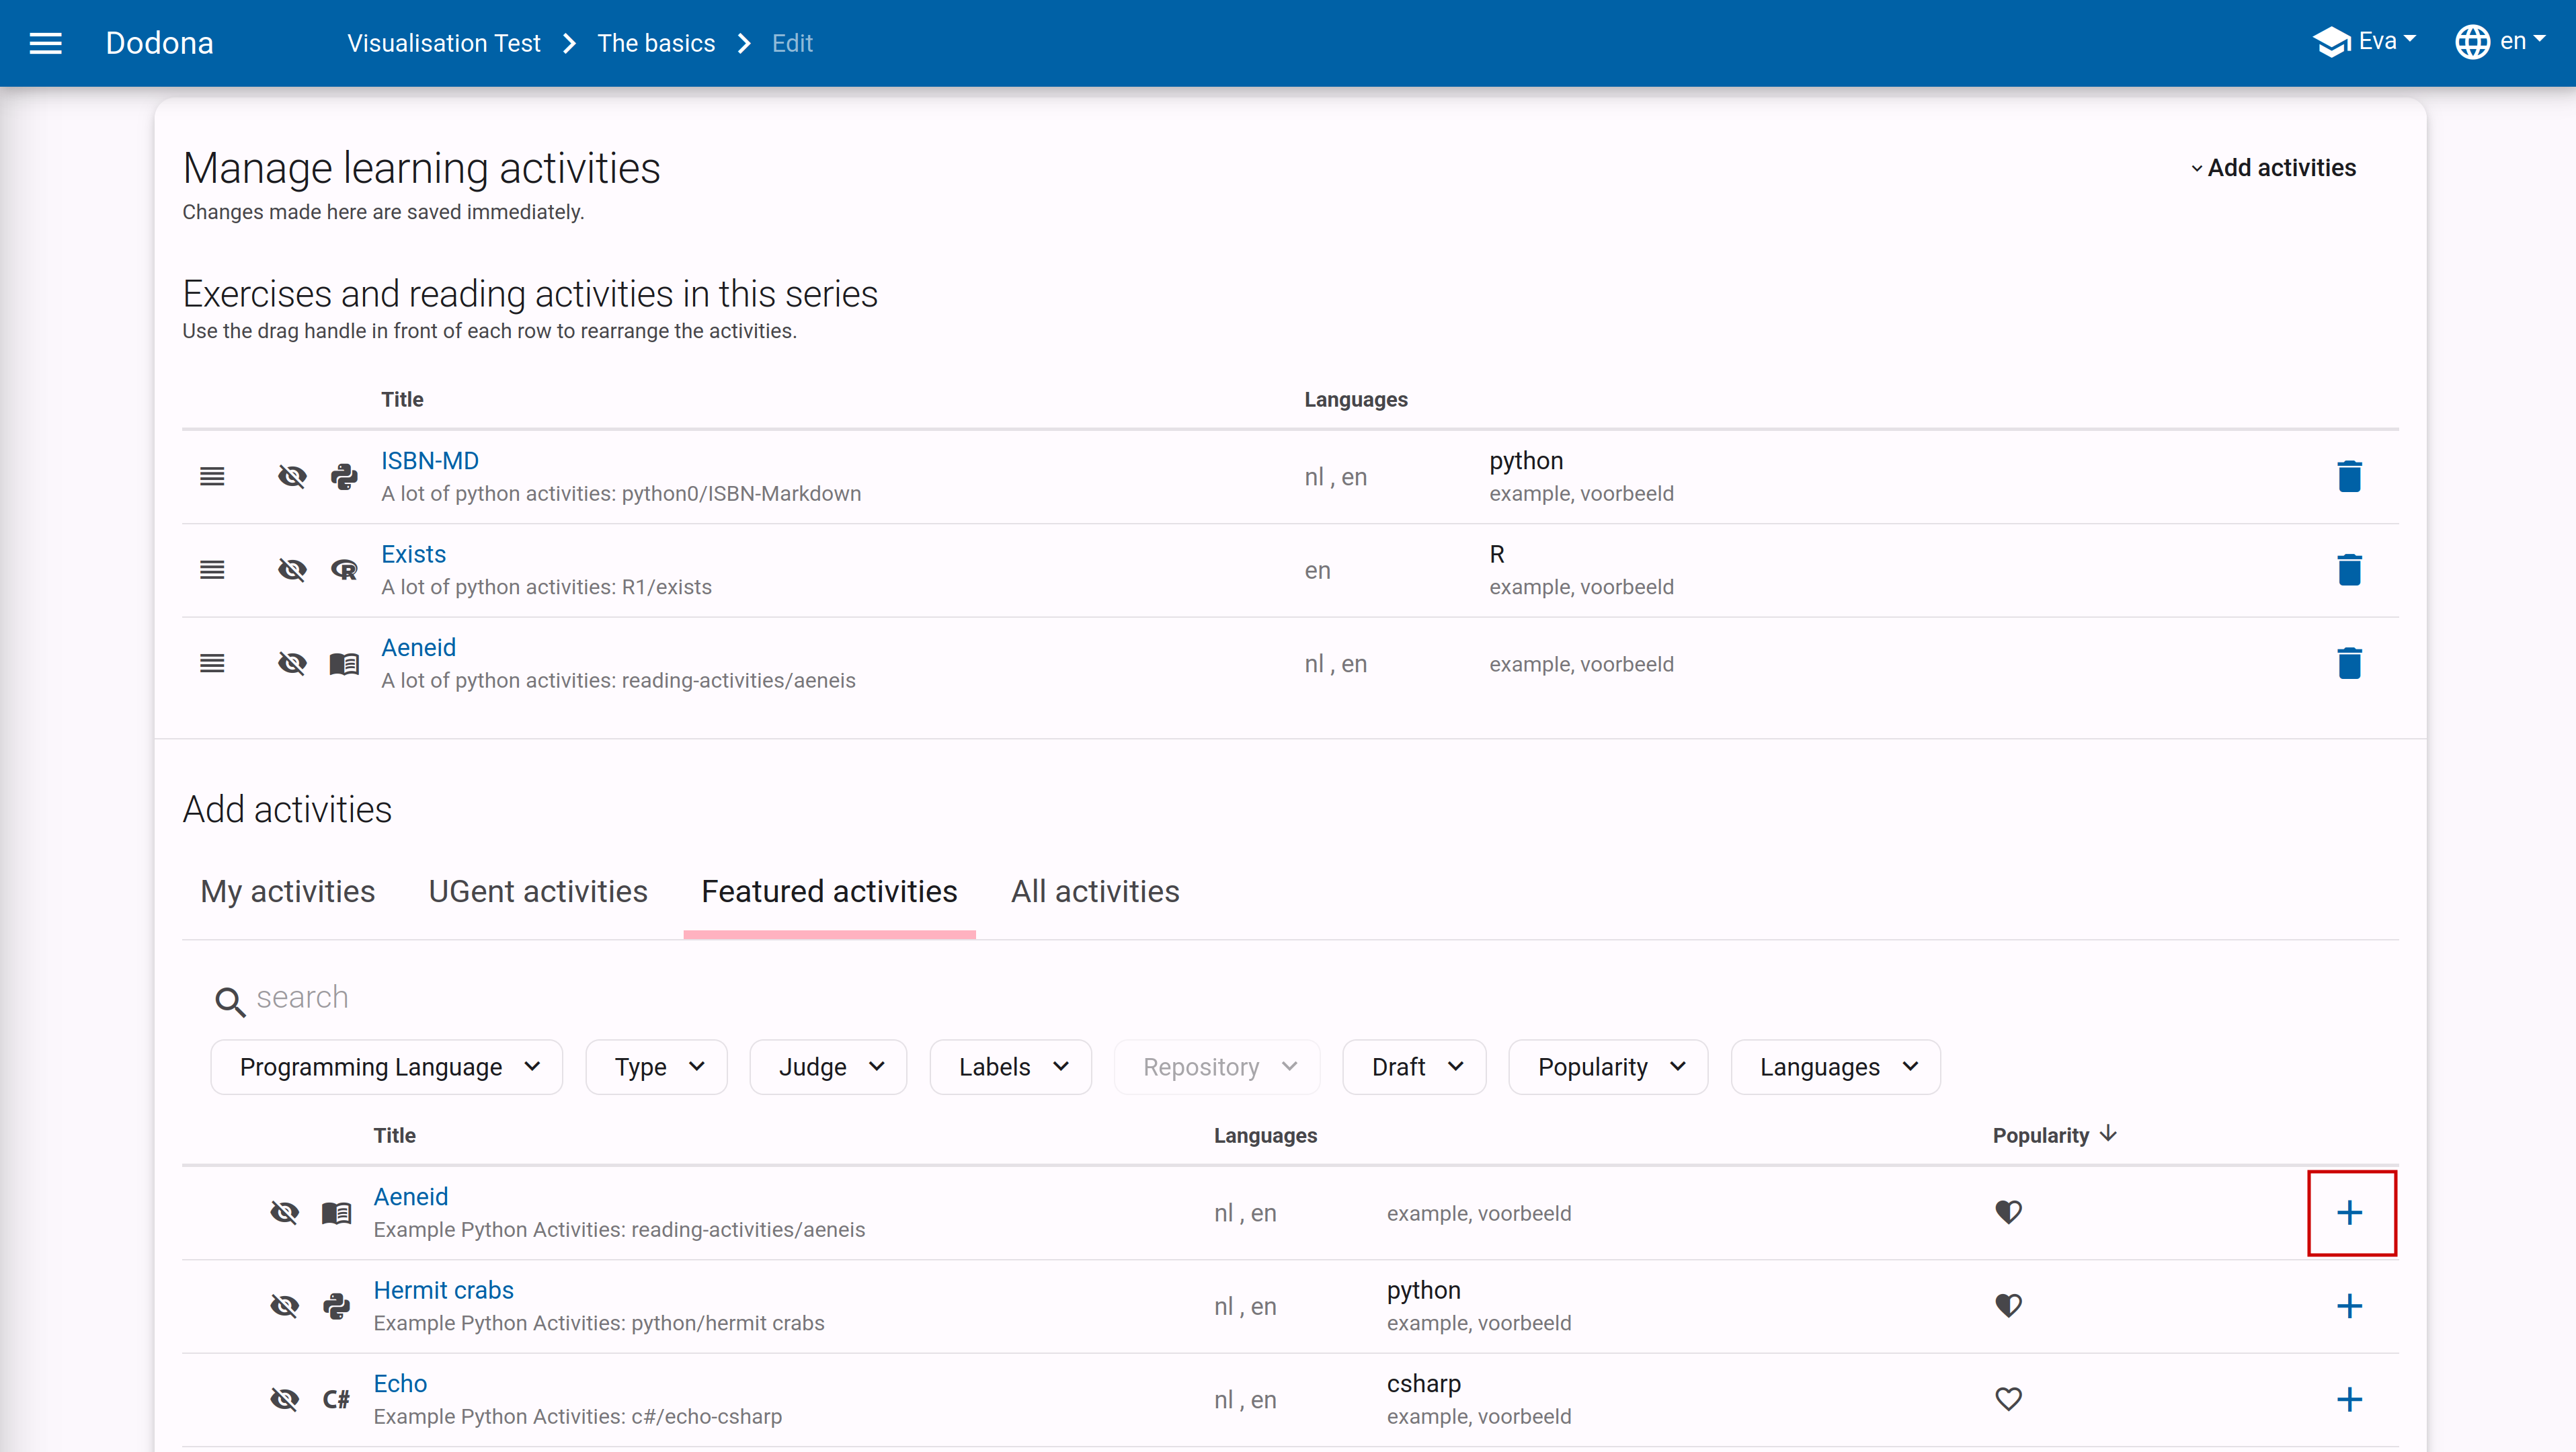Click the Python icon in ISBN-MD row

point(344,476)
